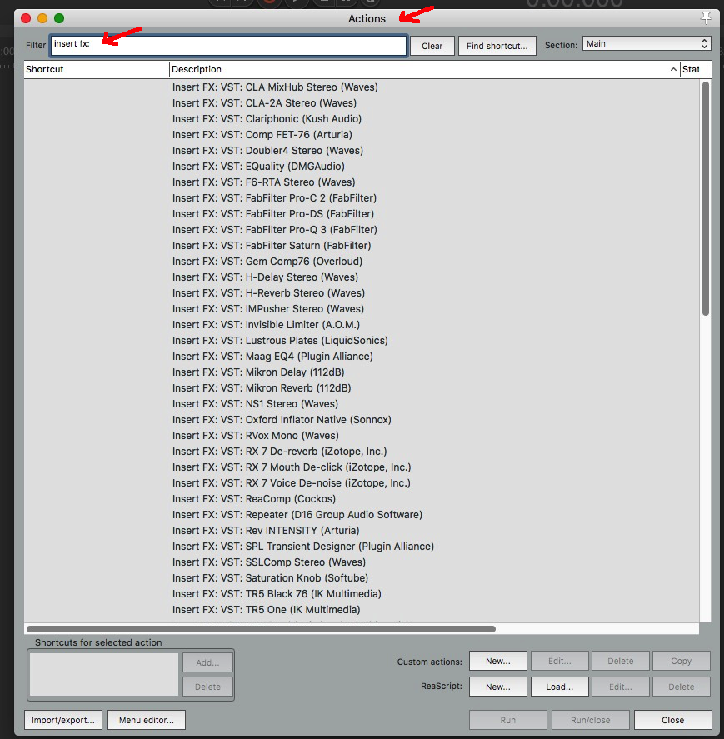The image size is (724, 739).
Task: Select Insert FX: H-Delay Stereo (Waves)
Action: click(265, 277)
